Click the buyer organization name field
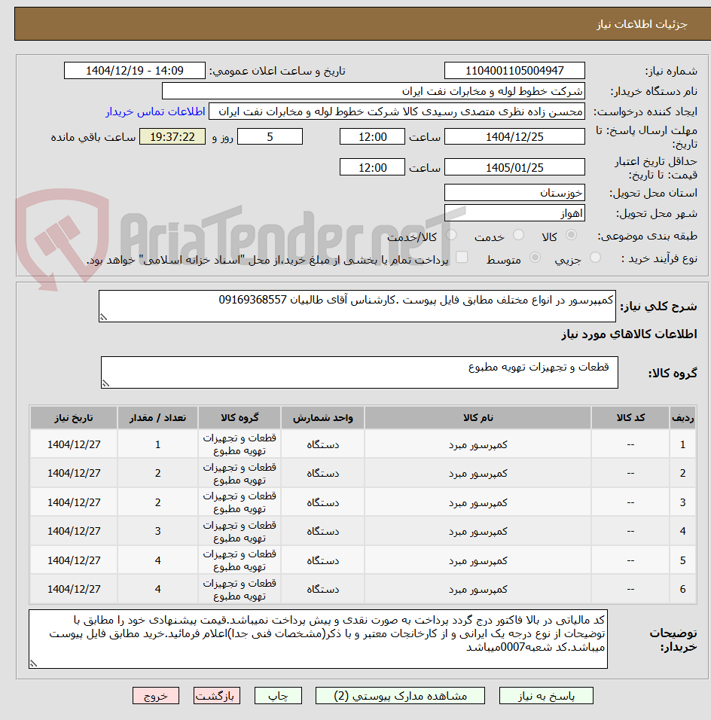 click(x=374, y=91)
